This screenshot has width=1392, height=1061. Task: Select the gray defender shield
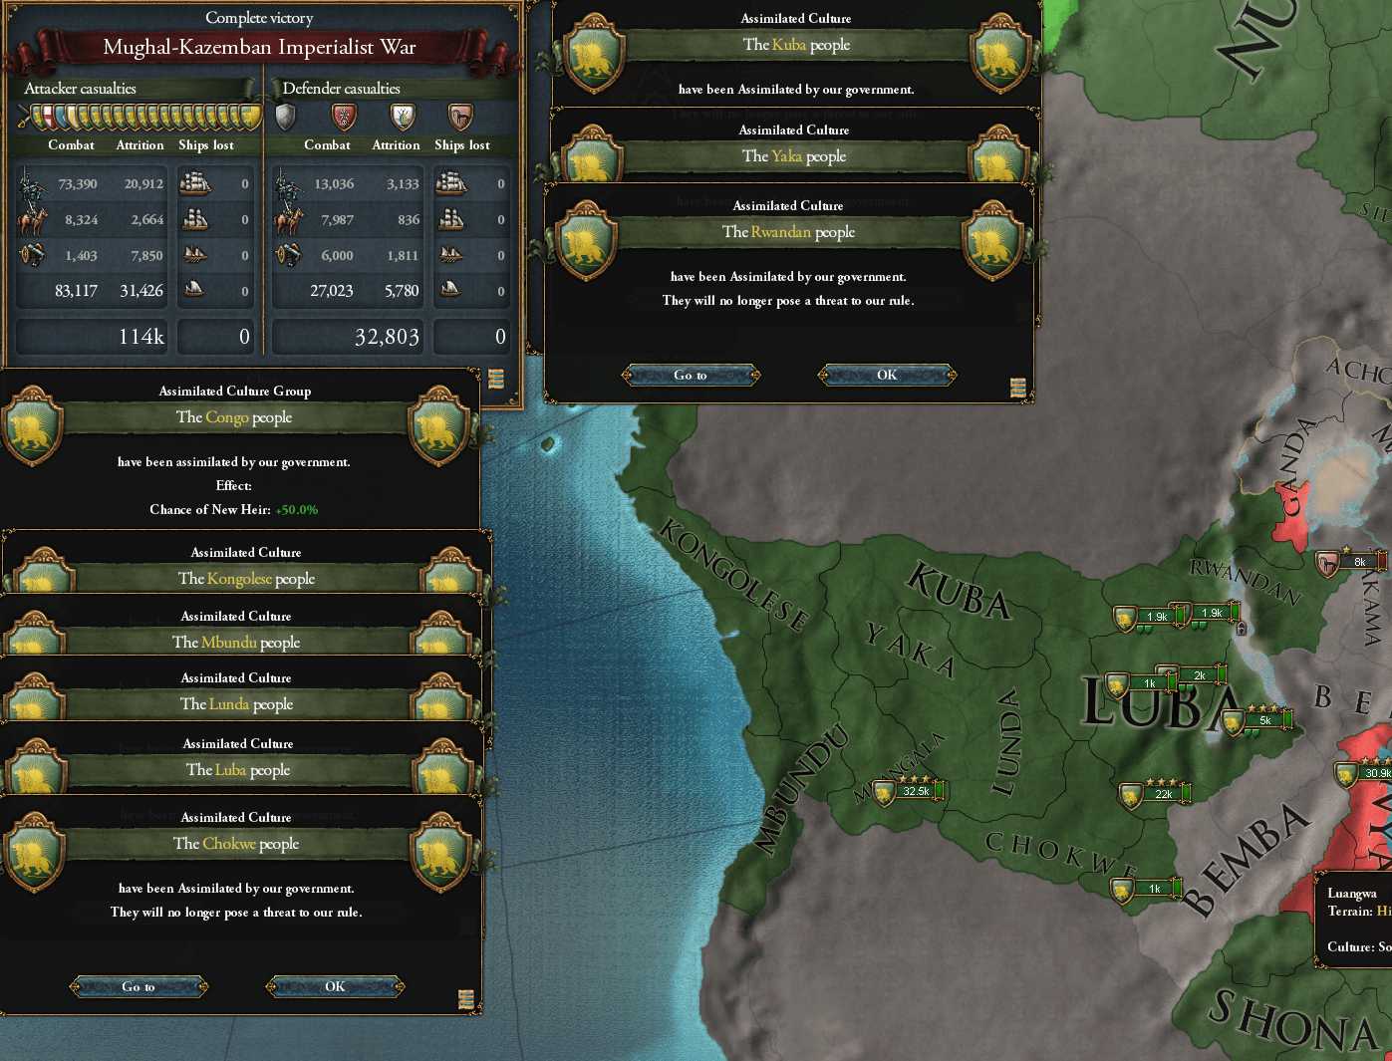286,118
